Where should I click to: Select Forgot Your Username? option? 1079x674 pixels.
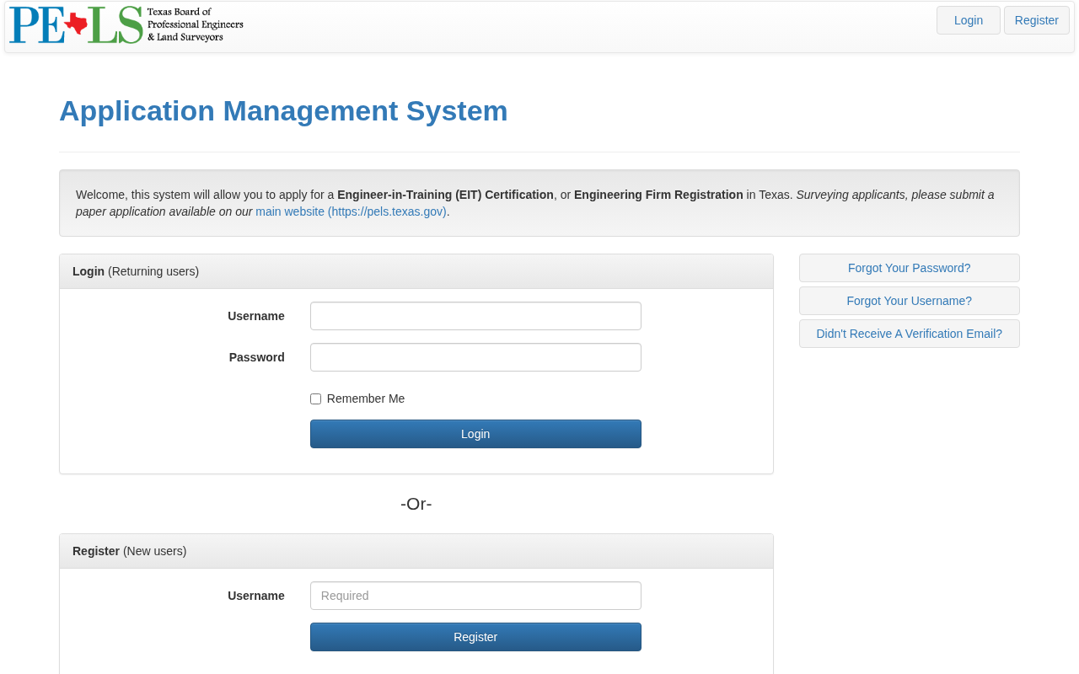coord(909,301)
